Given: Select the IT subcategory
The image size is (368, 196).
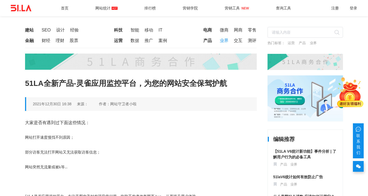Looking at the screenshot, I should pyautogui.click(x=160, y=30).
